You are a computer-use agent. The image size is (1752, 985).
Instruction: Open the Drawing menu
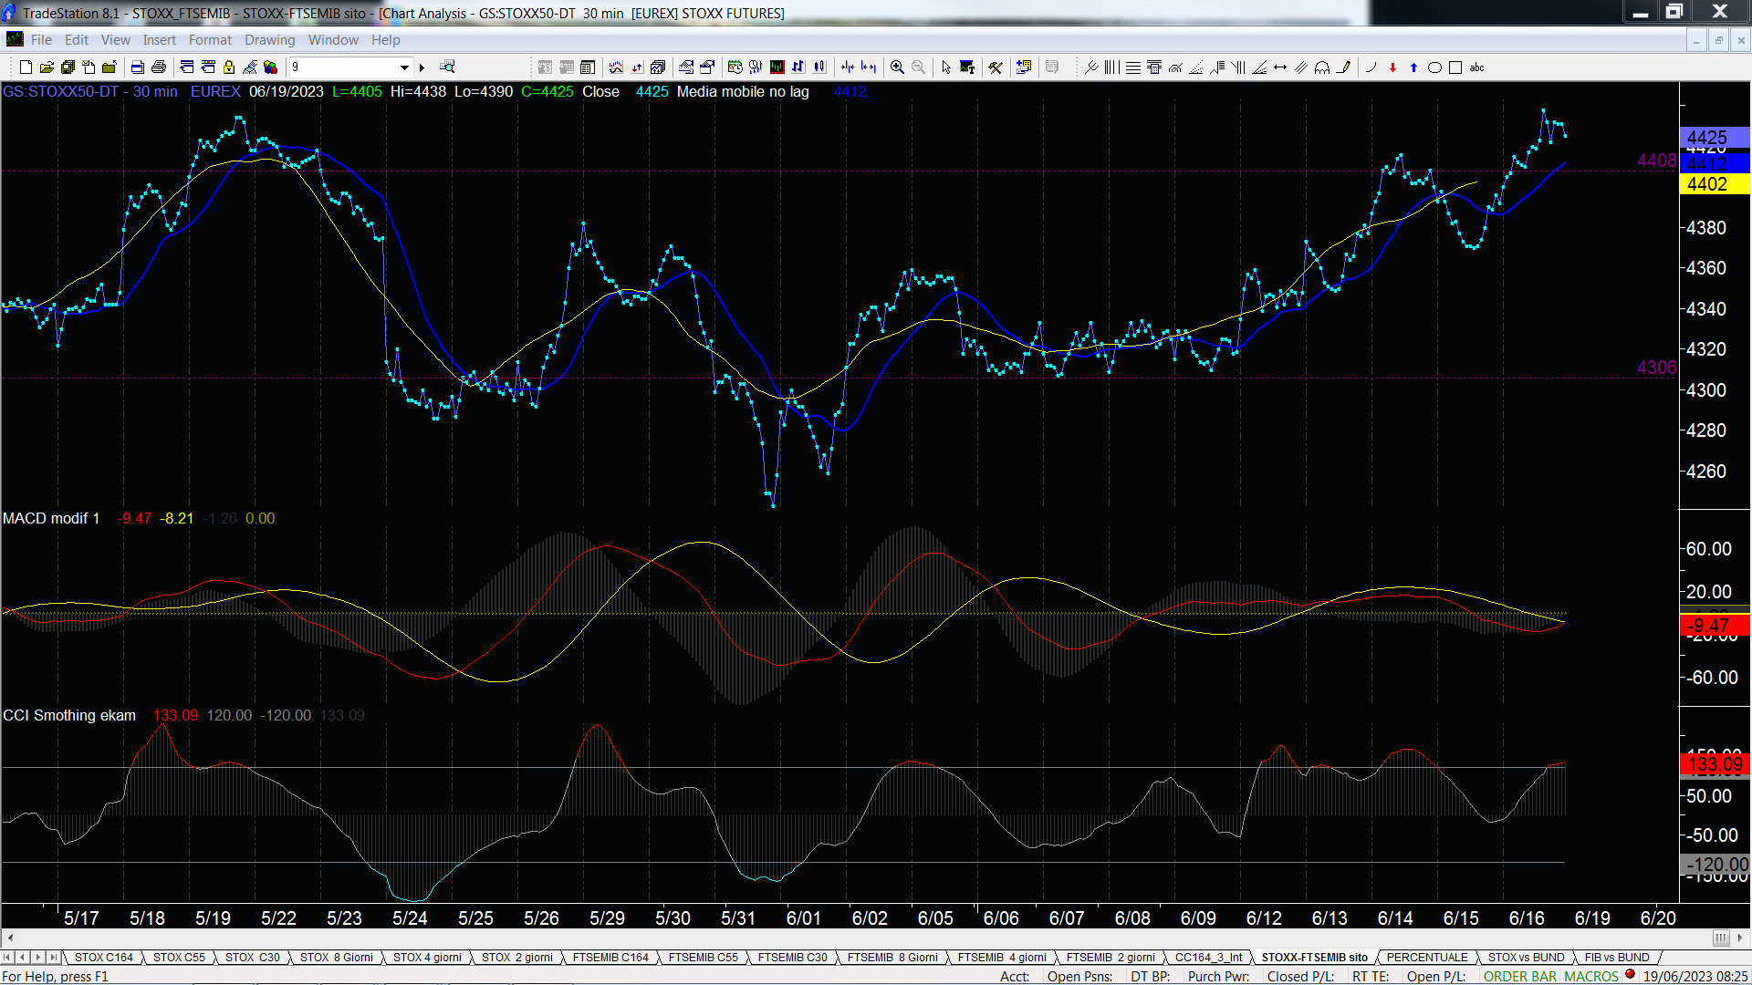point(269,40)
